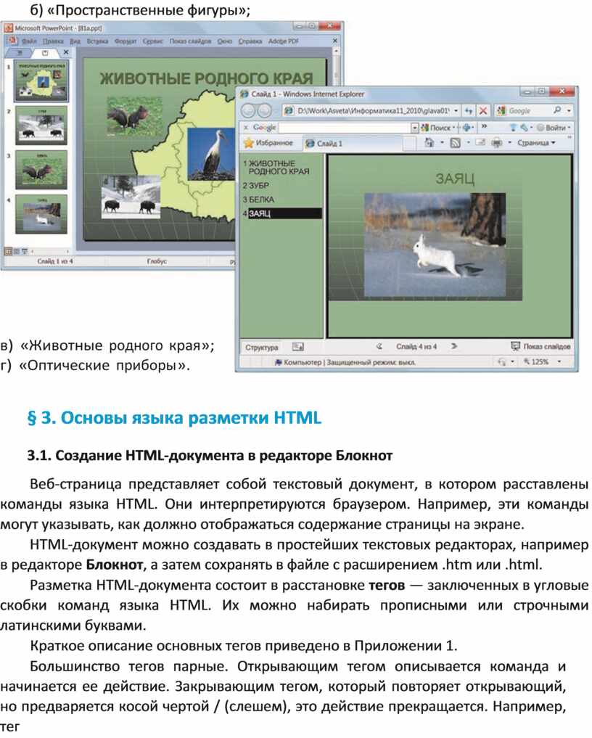Open the Сервис menu in PowerPoint
This screenshot has height=738, width=592.
pos(153,41)
